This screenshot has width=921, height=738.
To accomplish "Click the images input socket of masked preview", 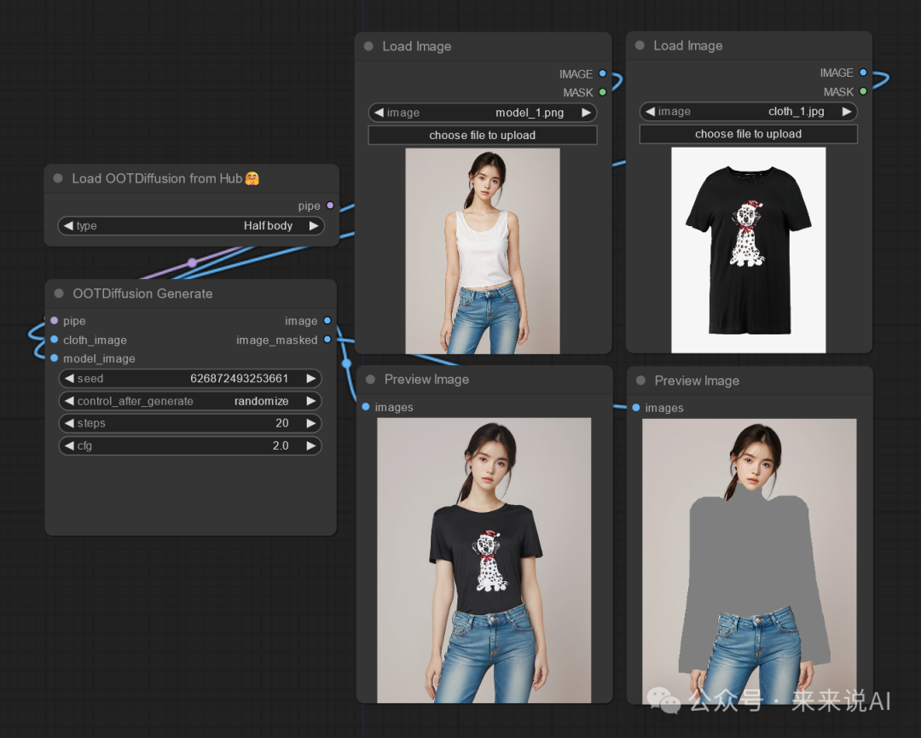I will (x=635, y=407).
